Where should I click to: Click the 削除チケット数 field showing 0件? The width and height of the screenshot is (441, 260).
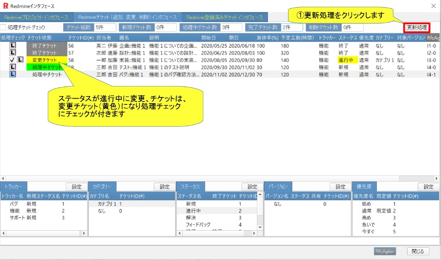(353, 27)
